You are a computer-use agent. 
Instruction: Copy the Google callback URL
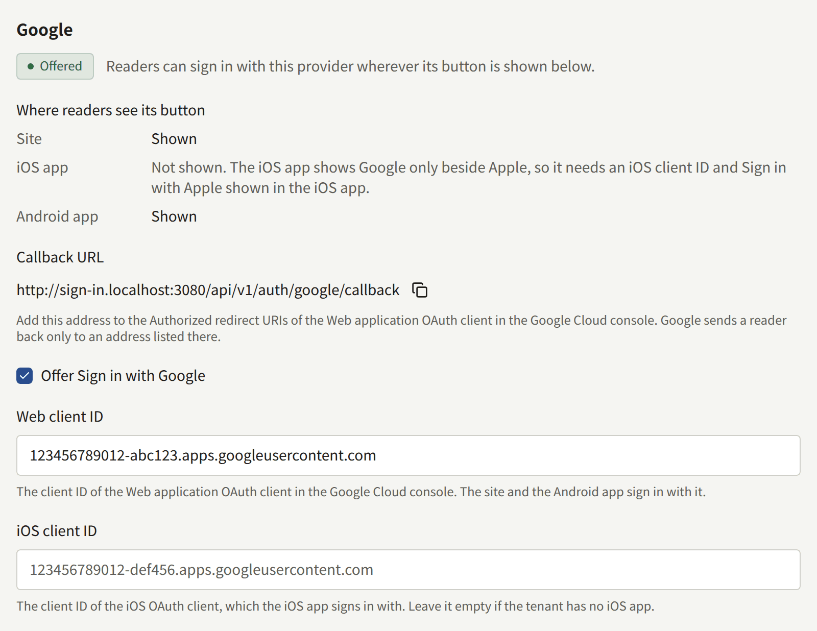click(x=420, y=290)
